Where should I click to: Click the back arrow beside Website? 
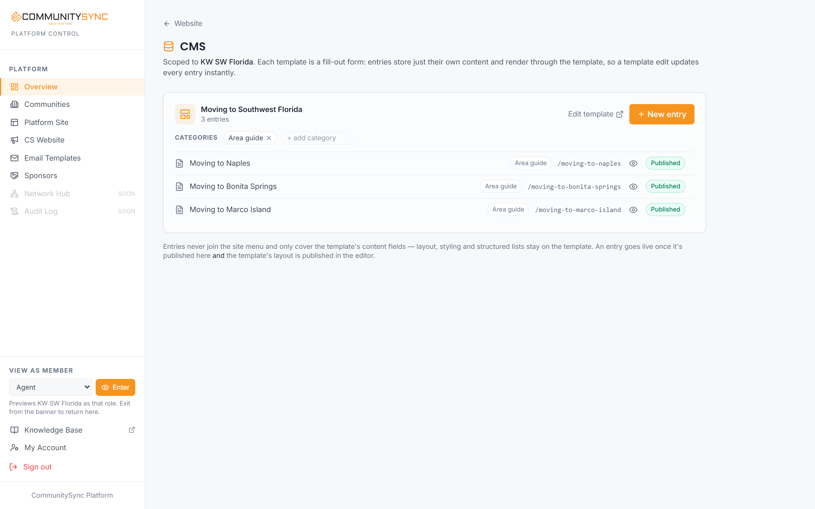[167, 23]
